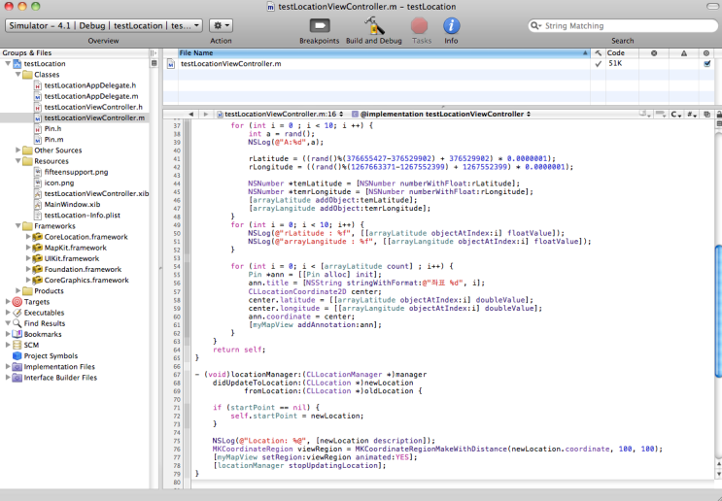Click the Interface Builder Files smart group icon

(17, 378)
